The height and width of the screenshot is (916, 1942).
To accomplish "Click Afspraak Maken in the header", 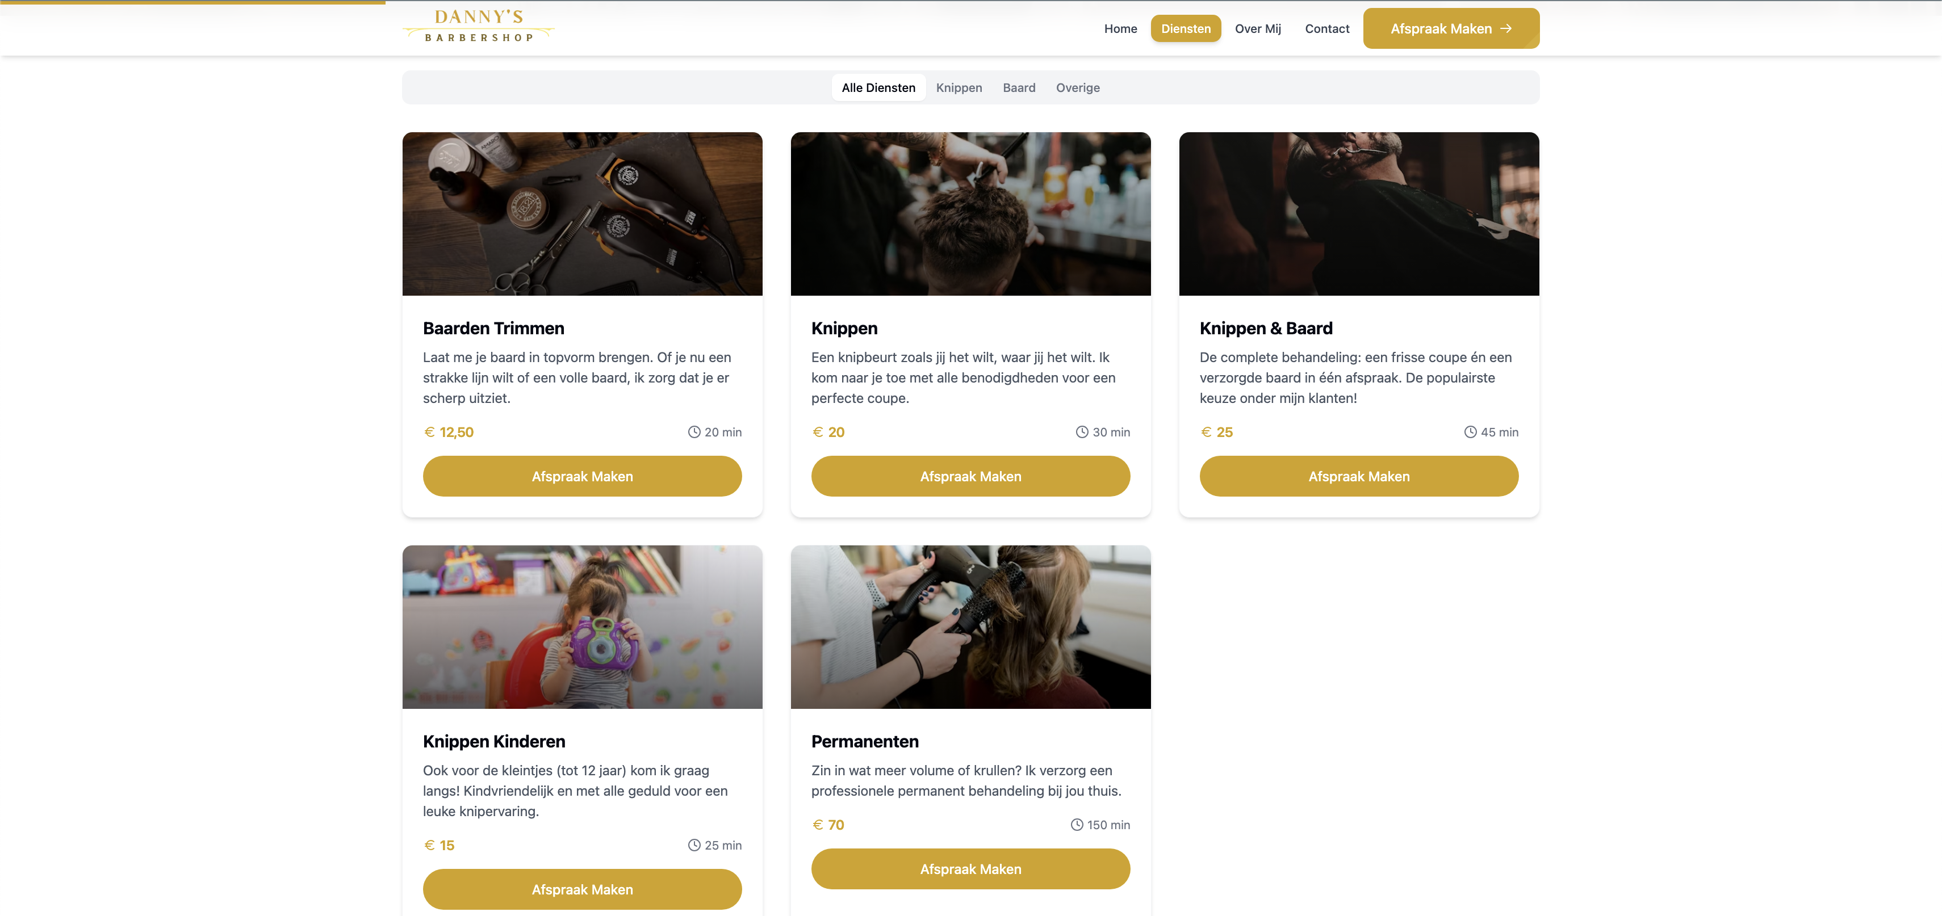I will point(1450,28).
